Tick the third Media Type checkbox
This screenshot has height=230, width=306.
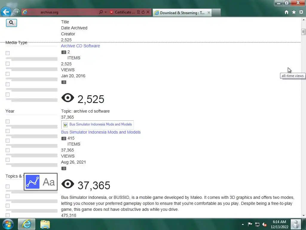(7, 74)
